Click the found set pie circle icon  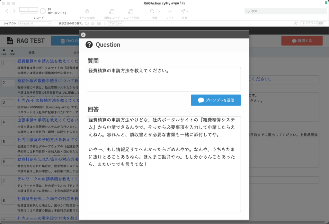(43, 11)
